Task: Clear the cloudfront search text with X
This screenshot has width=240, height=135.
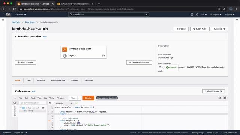Action: tap(147, 15)
